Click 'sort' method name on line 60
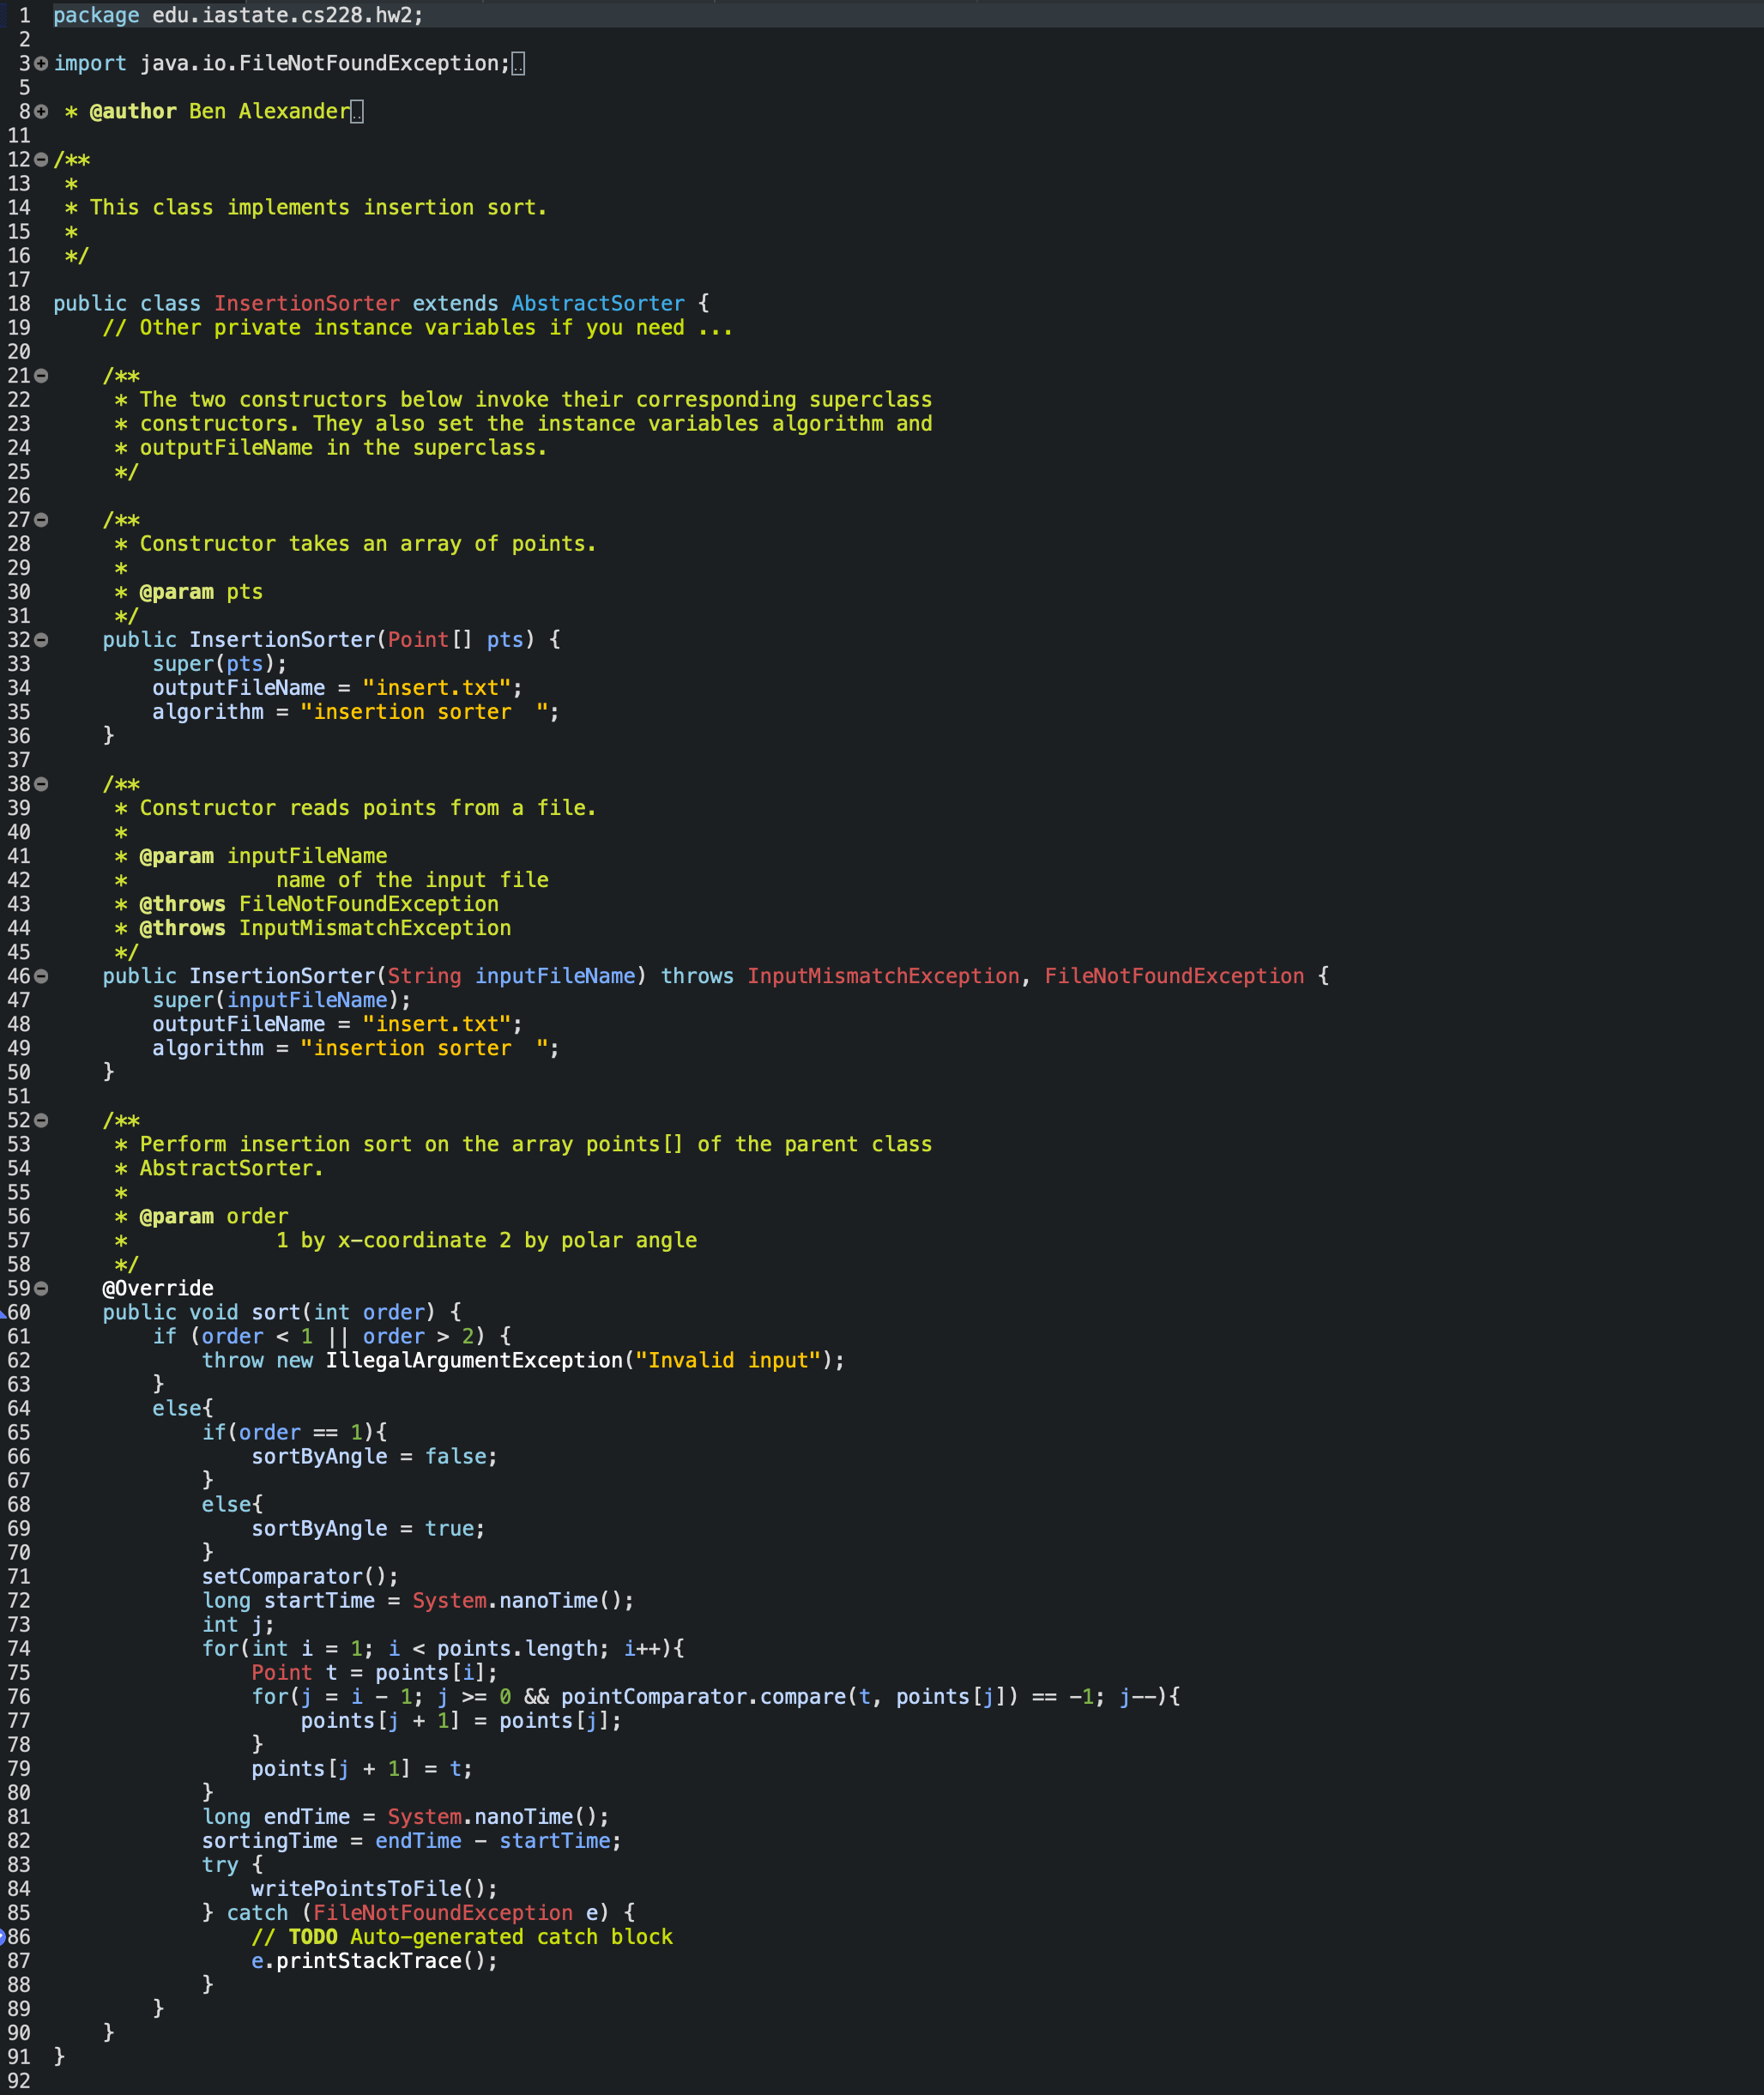The width and height of the screenshot is (1764, 2095). point(275,1312)
